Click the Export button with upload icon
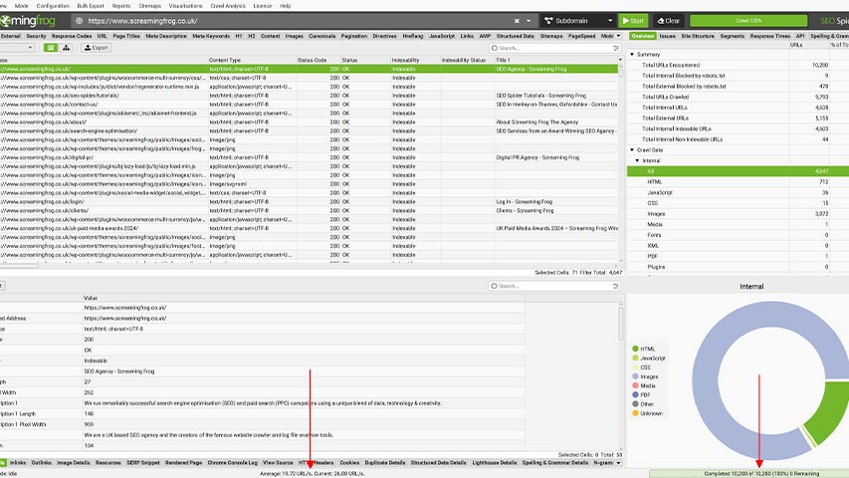The width and height of the screenshot is (849, 478). [x=95, y=47]
